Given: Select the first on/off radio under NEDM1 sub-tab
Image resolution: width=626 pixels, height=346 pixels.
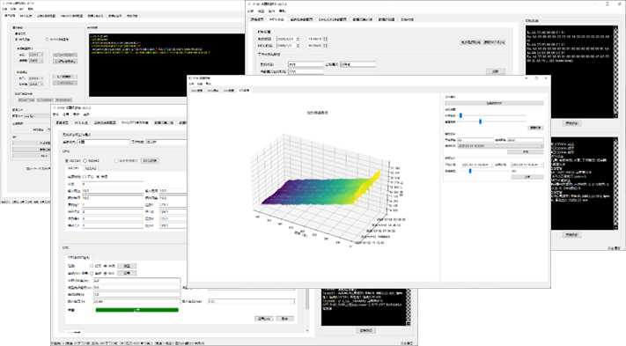Looking at the screenshot, I should click(x=85, y=176).
